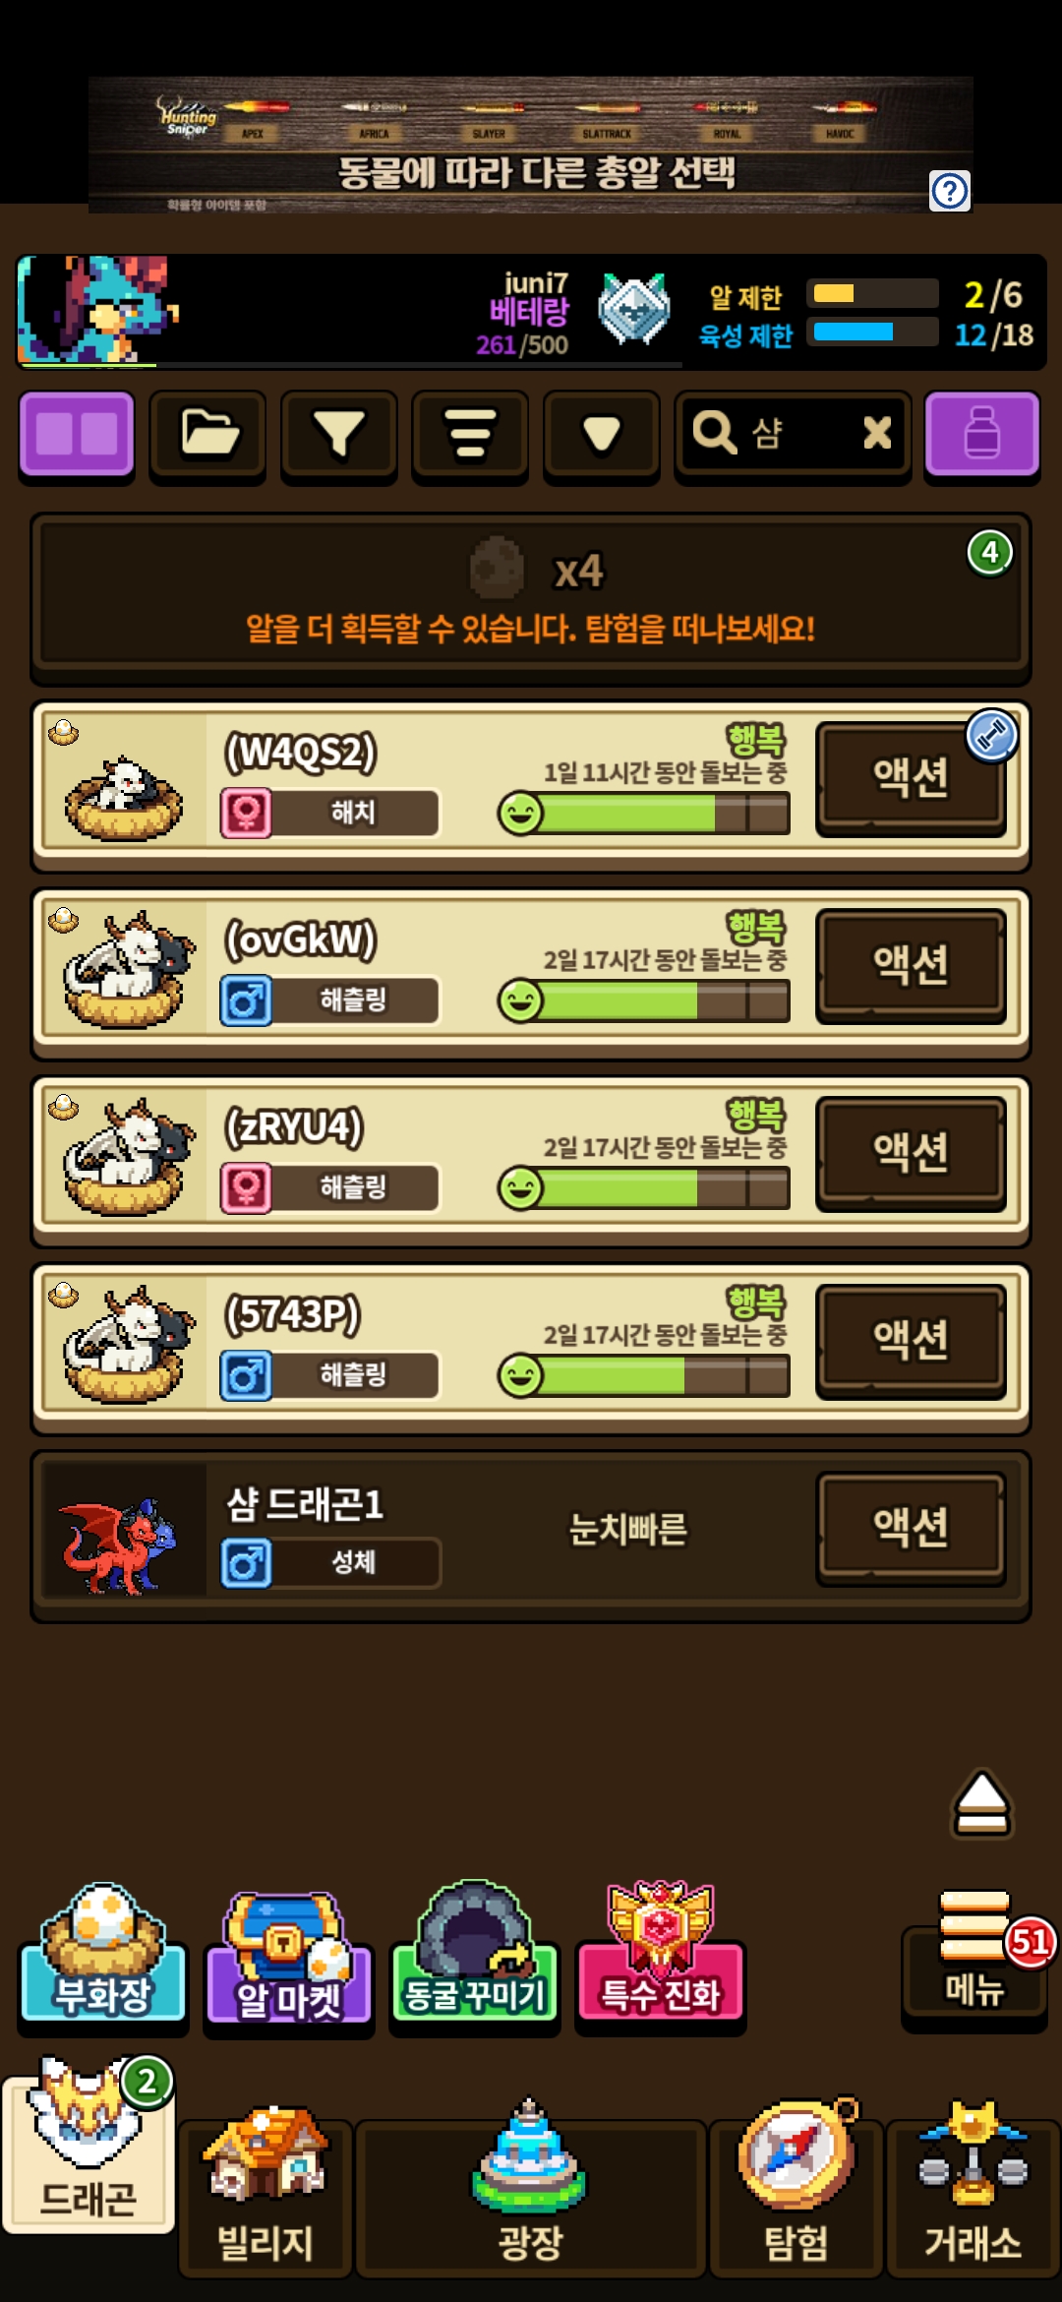
Task: Click the happiness bar of ovGkW hatchling
Action: pos(644,1001)
